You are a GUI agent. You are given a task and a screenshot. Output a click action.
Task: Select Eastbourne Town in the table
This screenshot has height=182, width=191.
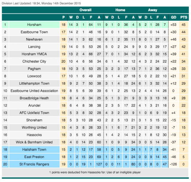coord(34,32)
